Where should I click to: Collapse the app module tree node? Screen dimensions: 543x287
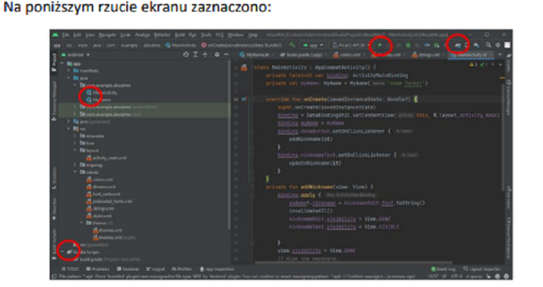click(62, 64)
